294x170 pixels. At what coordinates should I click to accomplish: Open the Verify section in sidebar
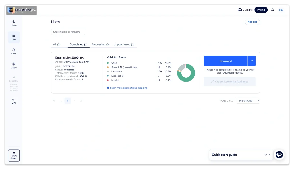click(x=14, y=66)
